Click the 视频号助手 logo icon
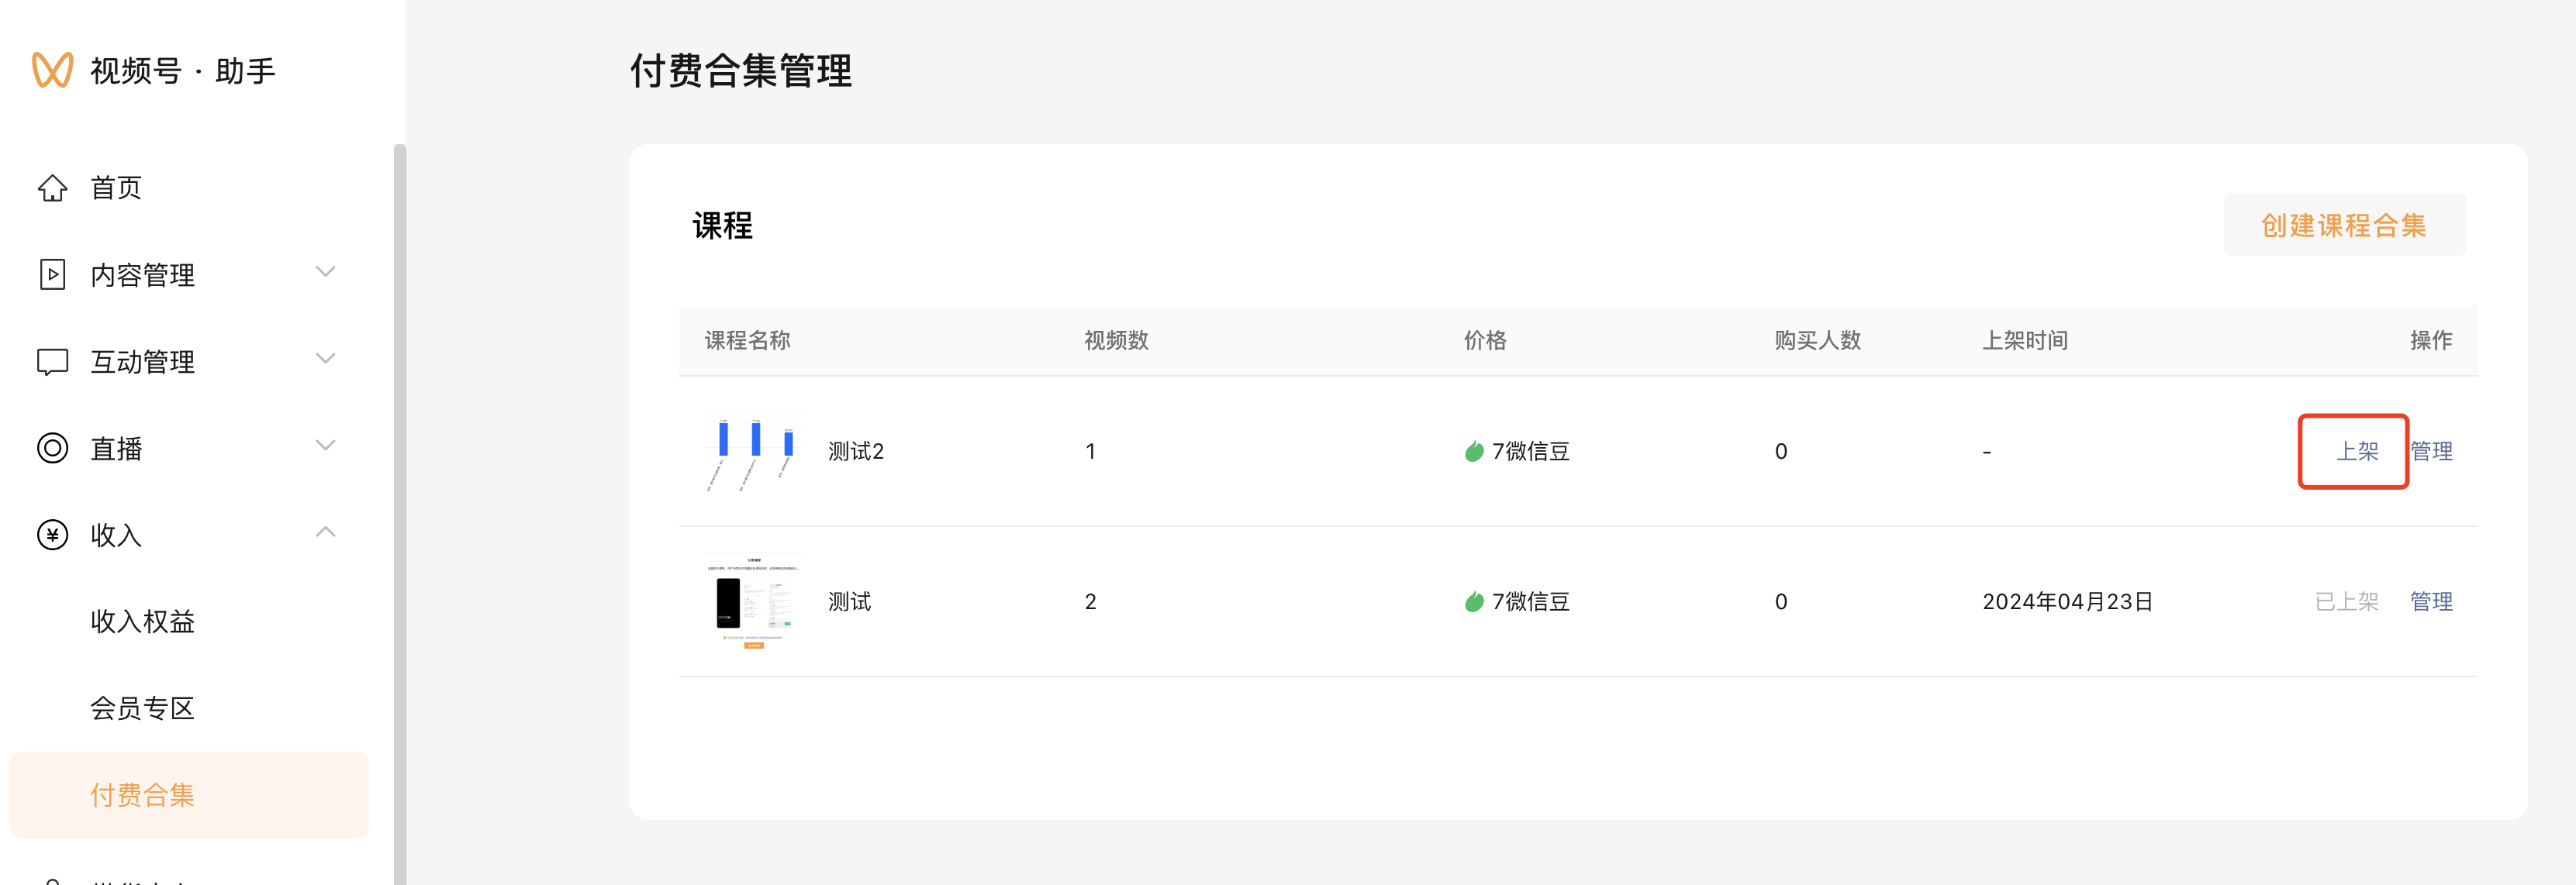The width and height of the screenshot is (2576, 885). (52, 70)
